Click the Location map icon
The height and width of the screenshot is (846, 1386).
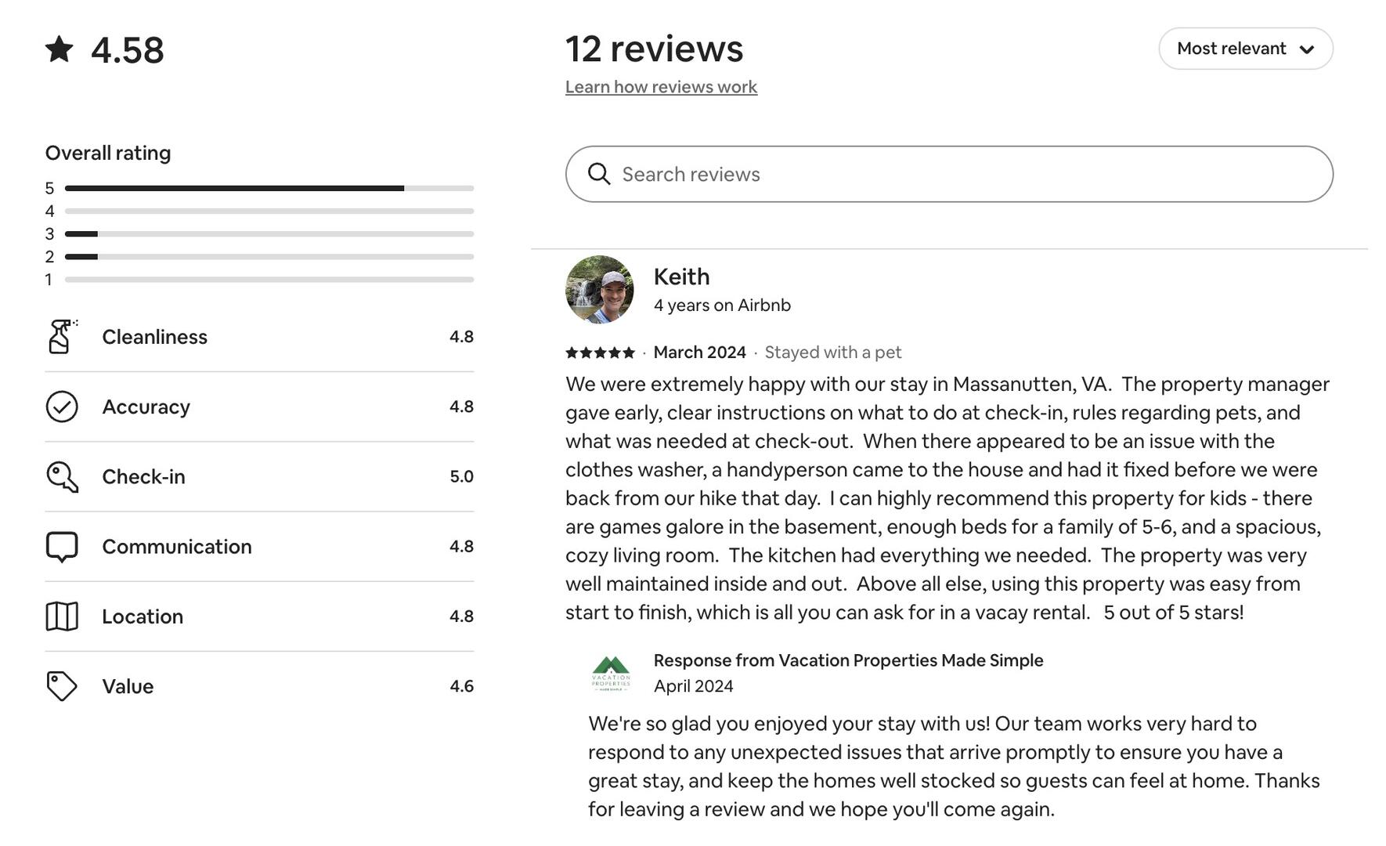[62, 616]
